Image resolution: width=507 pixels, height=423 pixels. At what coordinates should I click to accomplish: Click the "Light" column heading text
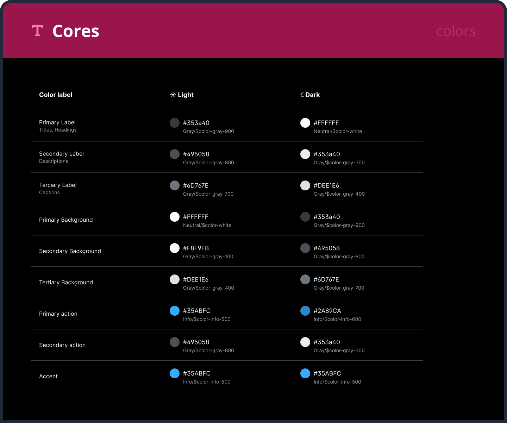pos(186,95)
